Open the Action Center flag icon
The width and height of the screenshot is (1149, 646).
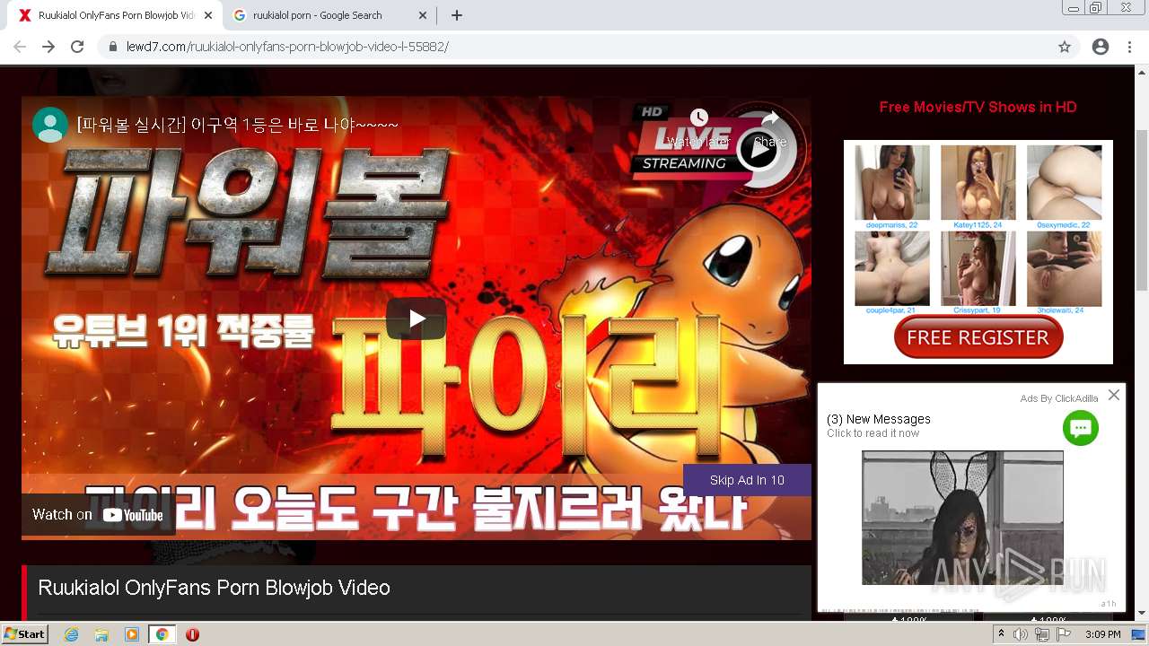click(1064, 634)
